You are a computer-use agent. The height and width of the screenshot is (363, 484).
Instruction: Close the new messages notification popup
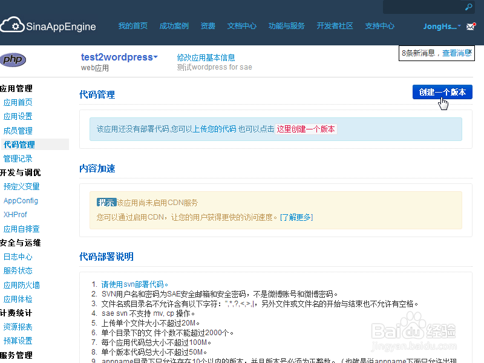[x=469, y=51]
